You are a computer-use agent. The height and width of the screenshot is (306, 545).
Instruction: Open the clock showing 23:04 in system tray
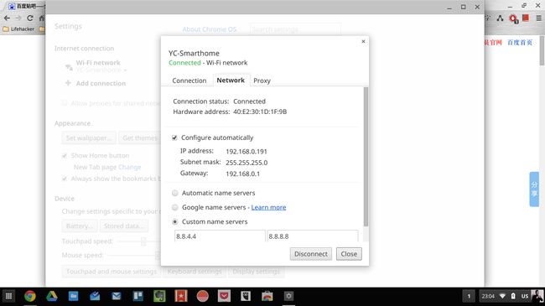[x=488, y=296]
